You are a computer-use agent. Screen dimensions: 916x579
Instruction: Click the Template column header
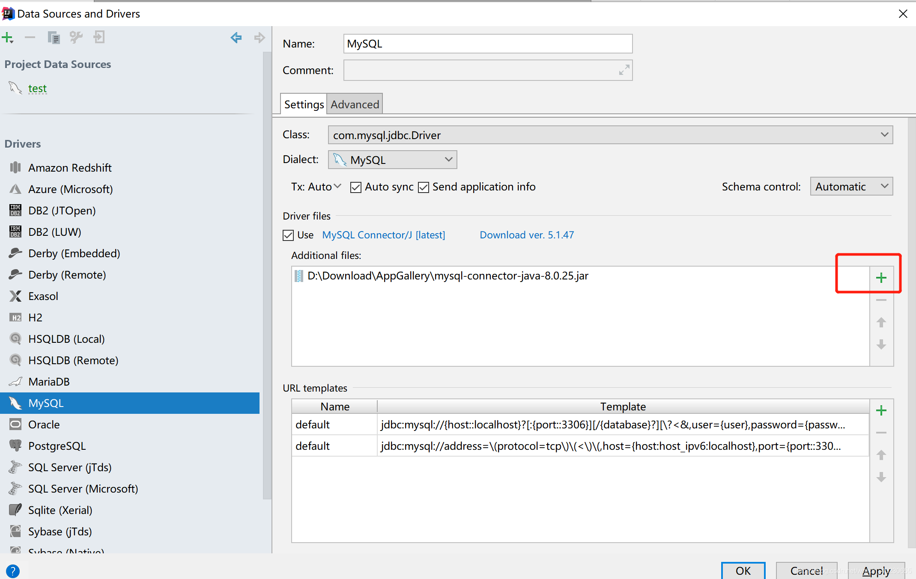(x=623, y=407)
